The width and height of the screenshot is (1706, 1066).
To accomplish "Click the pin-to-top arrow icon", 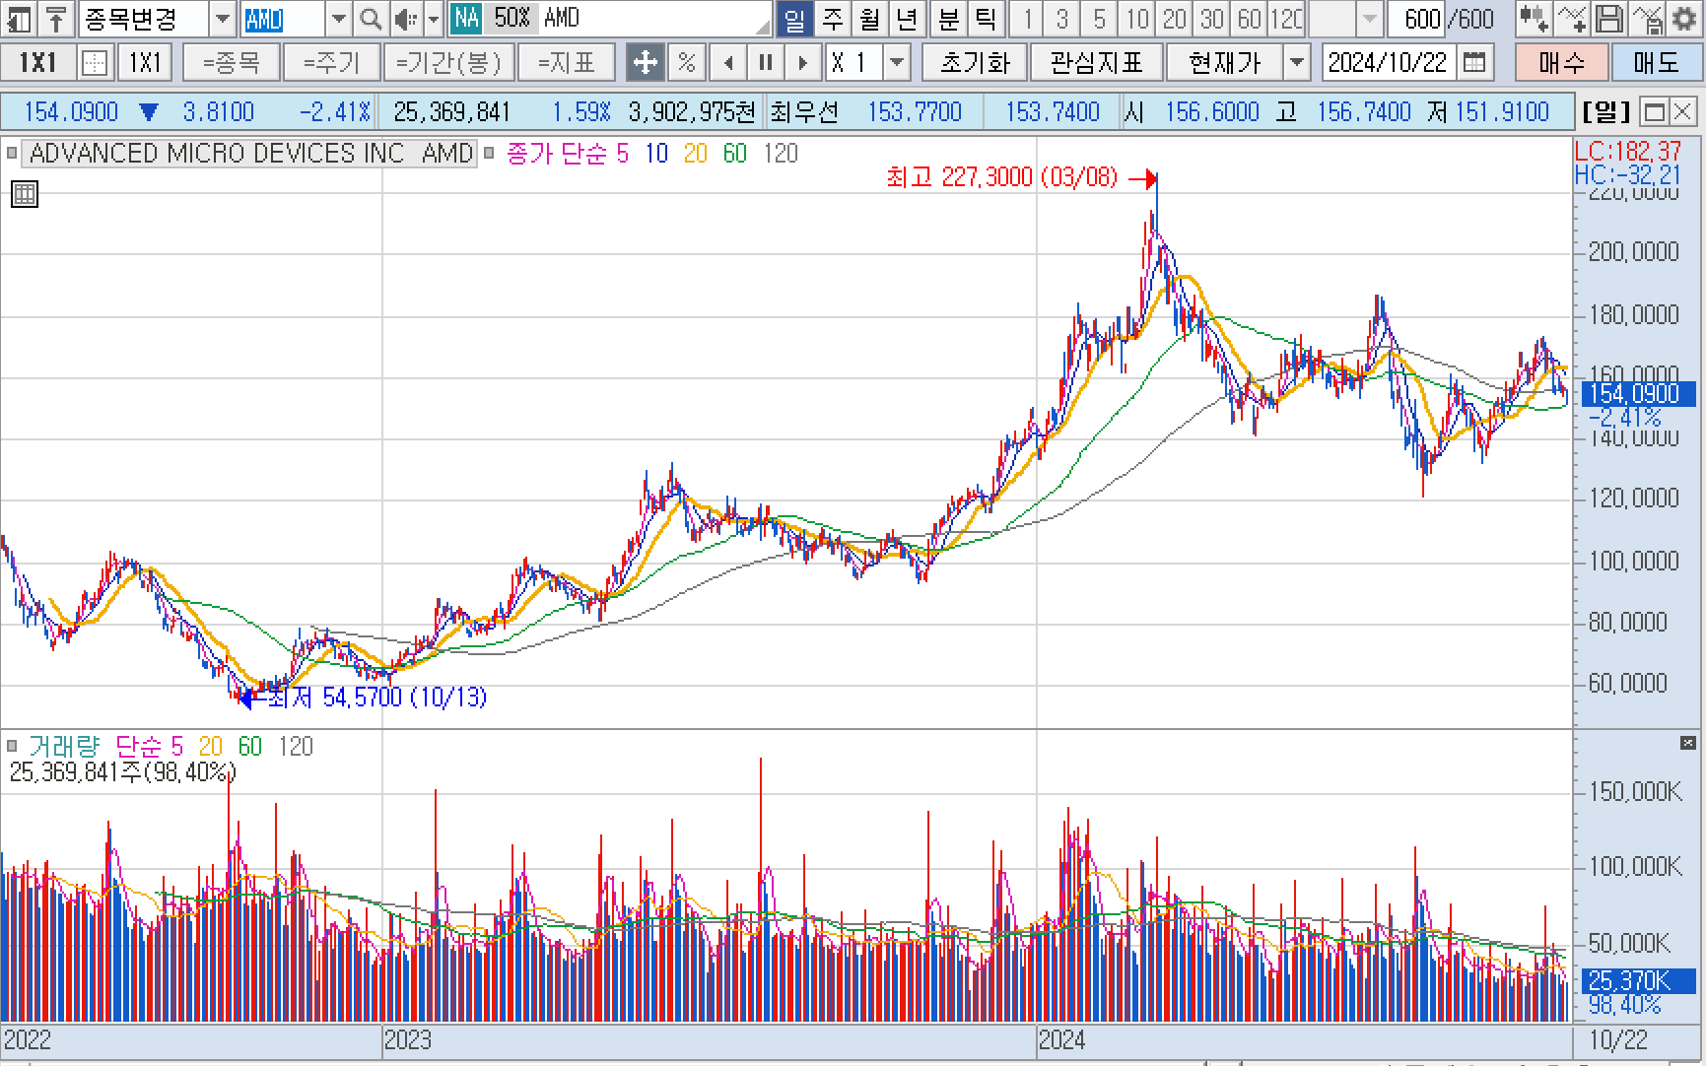I will (x=56, y=19).
